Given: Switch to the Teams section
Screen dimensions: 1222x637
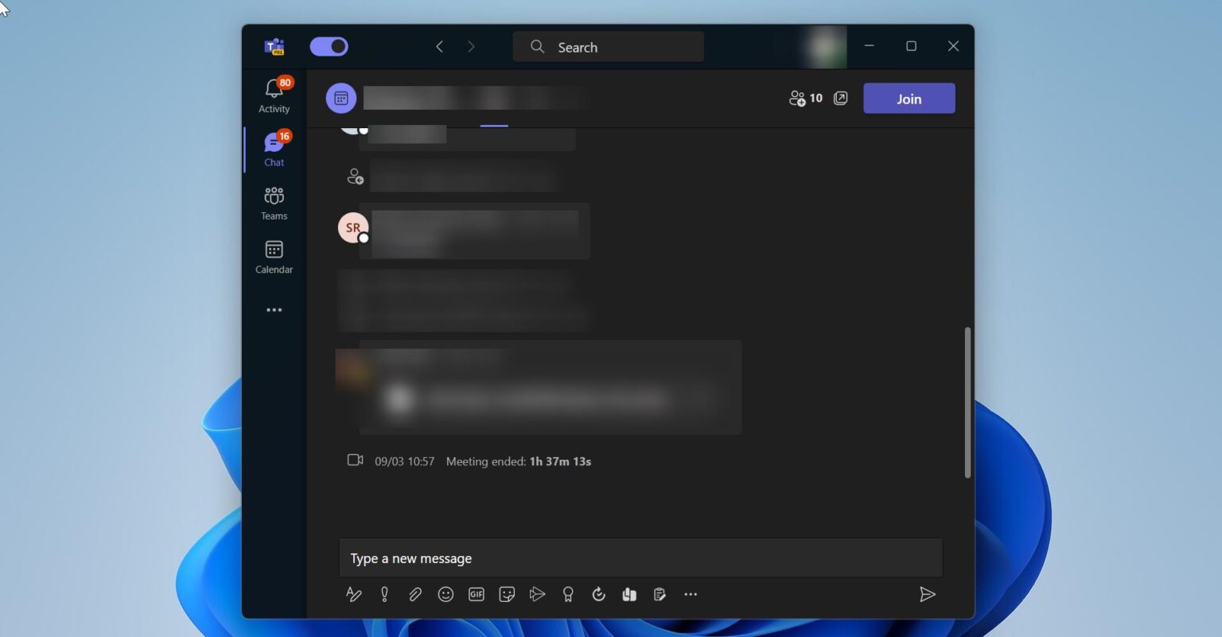Looking at the screenshot, I should 274,203.
